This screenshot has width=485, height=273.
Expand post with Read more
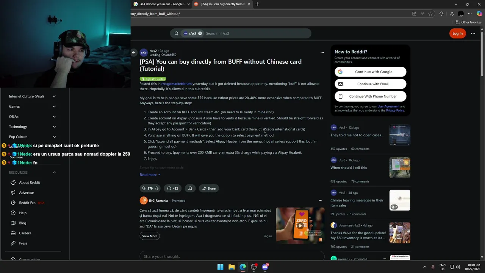pos(150,175)
